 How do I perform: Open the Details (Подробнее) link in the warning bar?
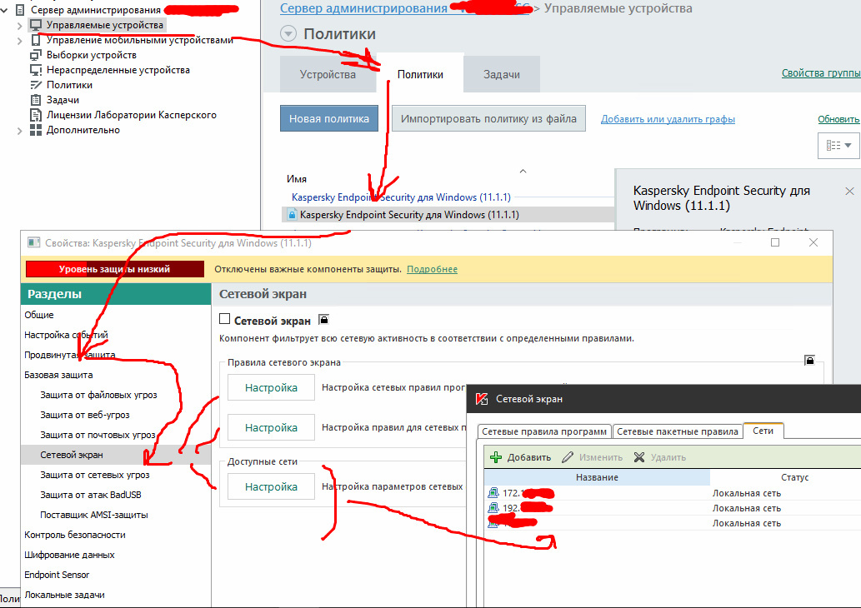(x=432, y=269)
